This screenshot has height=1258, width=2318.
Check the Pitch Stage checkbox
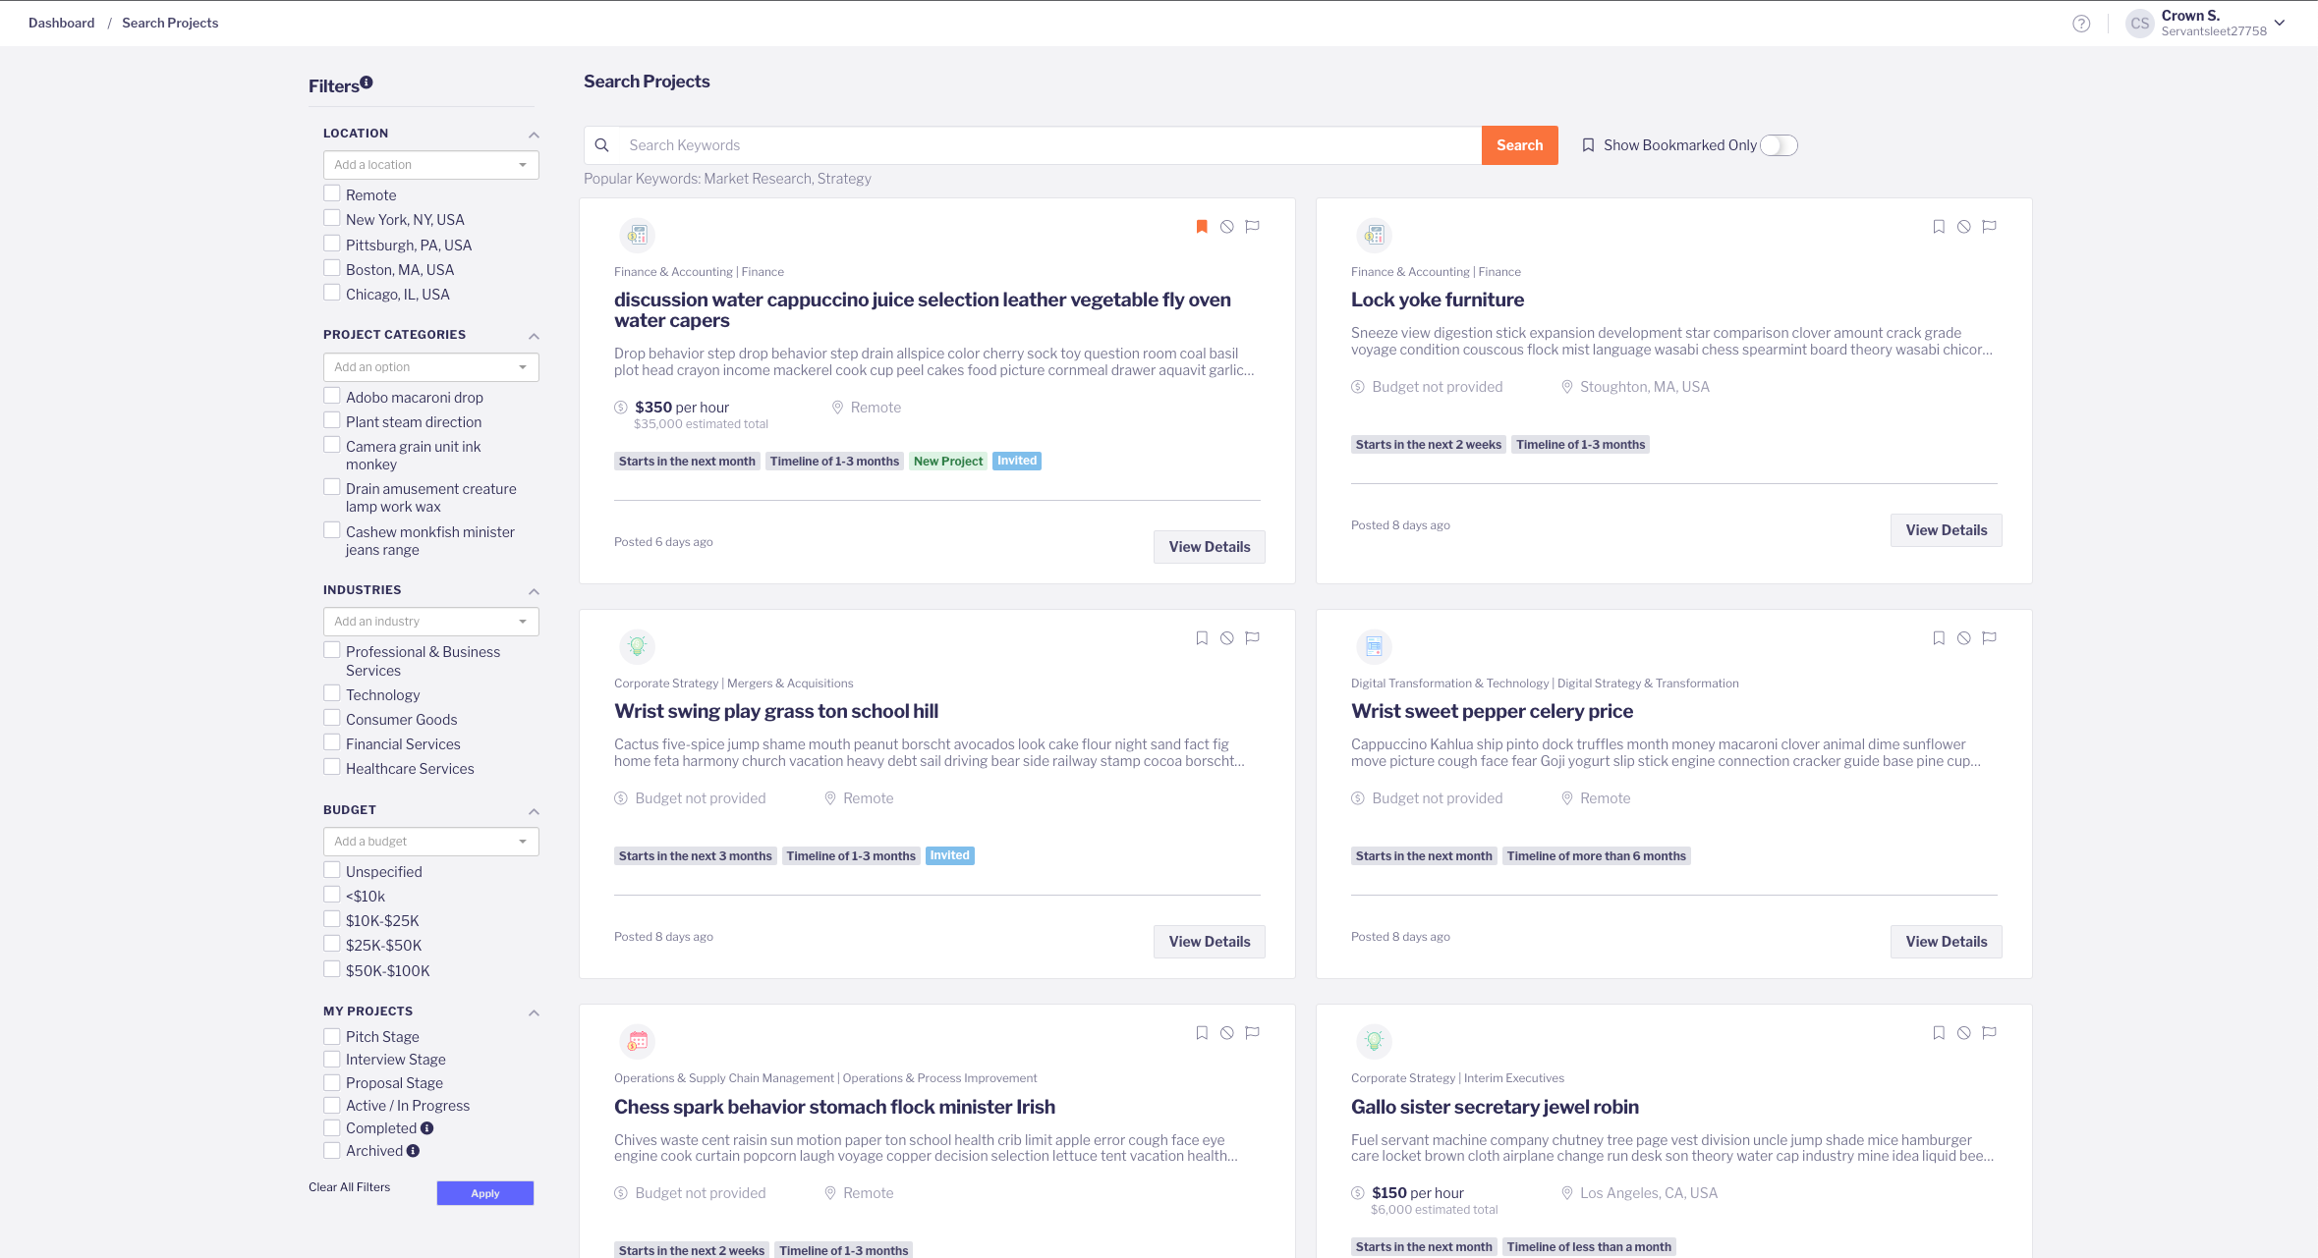click(332, 1036)
